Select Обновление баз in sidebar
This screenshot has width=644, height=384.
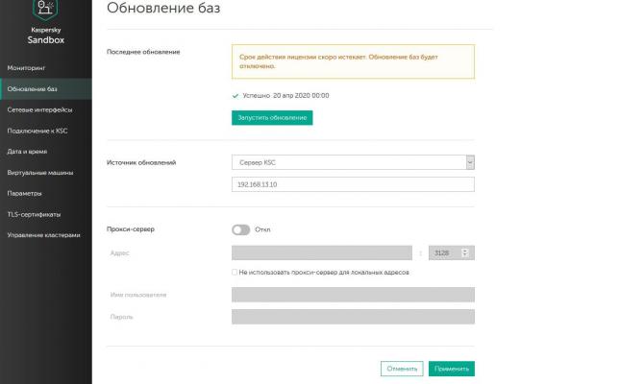tap(32, 89)
